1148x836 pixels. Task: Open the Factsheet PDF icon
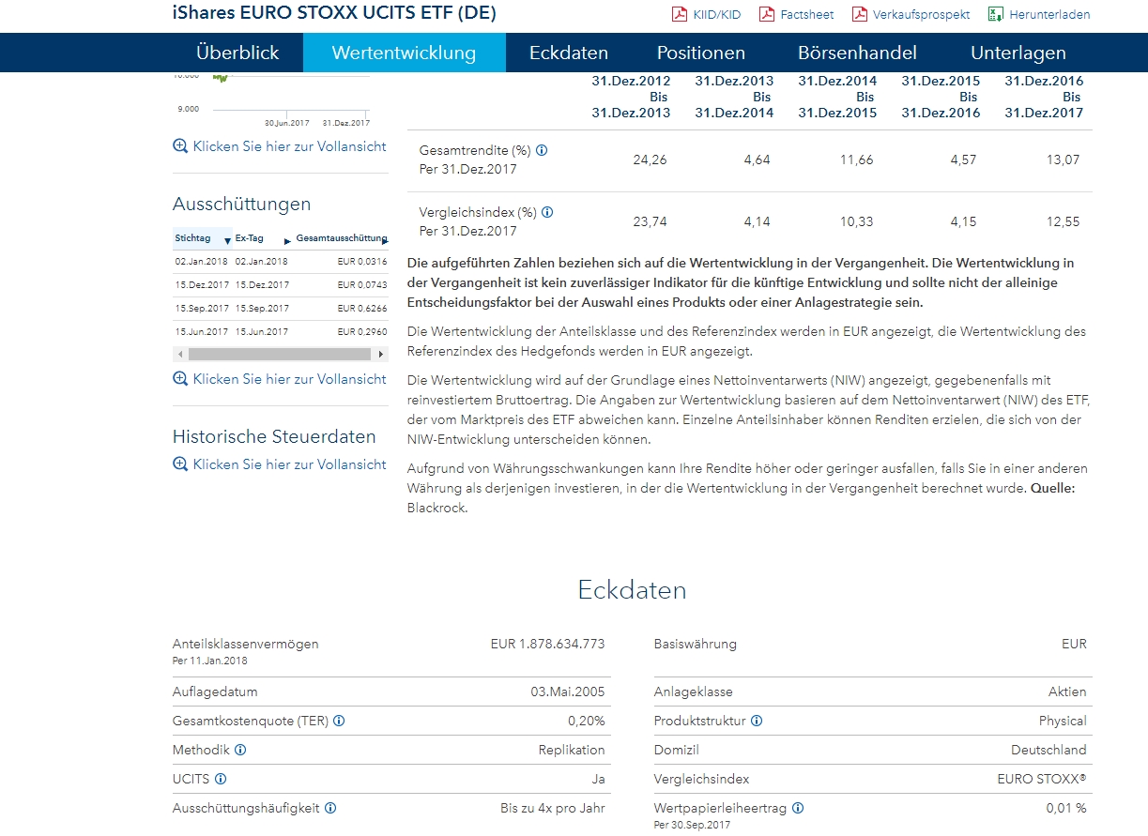click(766, 14)
